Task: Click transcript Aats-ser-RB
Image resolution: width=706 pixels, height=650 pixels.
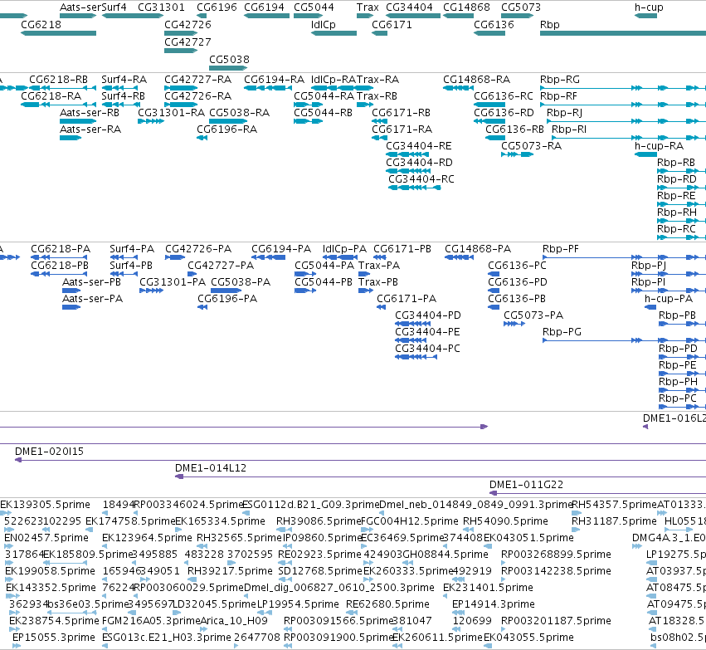Action: [78, 121]
